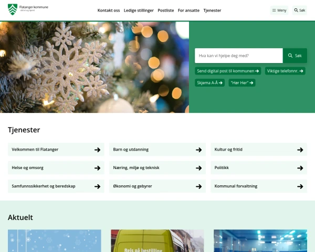Viewport: 315px width, 252px height.
Task: Open Send digital post til kommunen
Action: point(228,71)
